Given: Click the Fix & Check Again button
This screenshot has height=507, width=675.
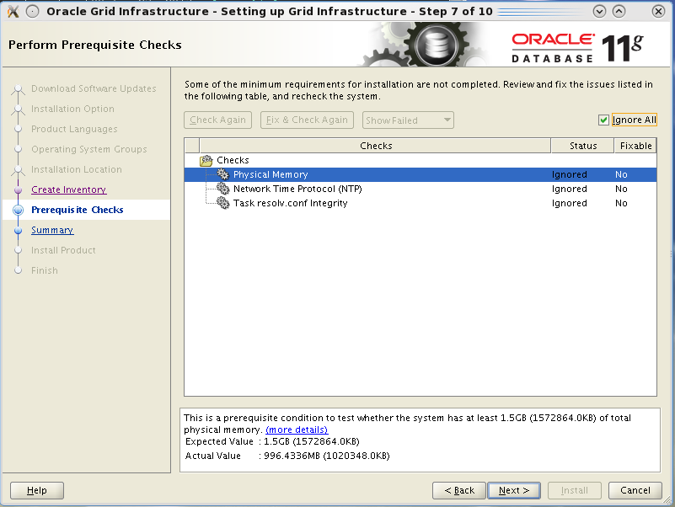Looking at the screenshot, I should point(307,120).
